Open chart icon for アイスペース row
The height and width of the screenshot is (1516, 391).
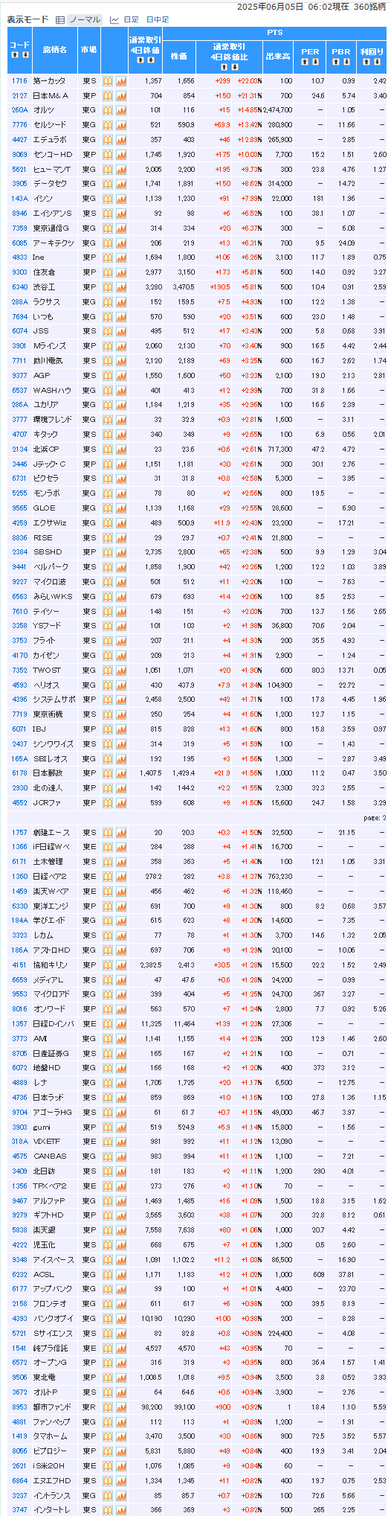coord(121,1260)
